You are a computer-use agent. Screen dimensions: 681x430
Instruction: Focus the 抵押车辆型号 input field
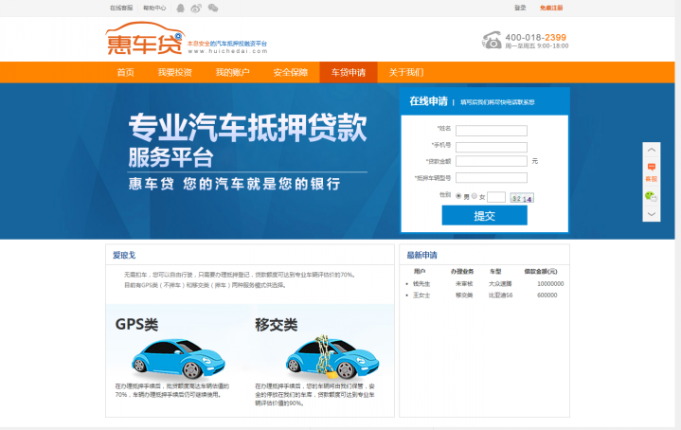(492, 177)
